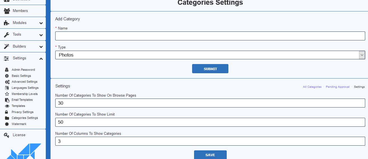The height and width of the screenshot is (159, 368).
Task: Collapse the Settings menu chevron
Action: point(41,59)
